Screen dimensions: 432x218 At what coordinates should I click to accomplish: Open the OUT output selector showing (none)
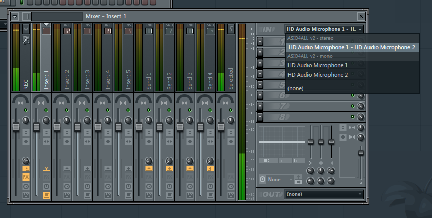(324, 194)
